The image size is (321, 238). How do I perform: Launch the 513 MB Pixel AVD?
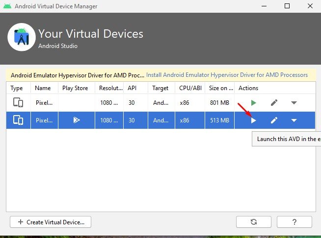(253, 120)
